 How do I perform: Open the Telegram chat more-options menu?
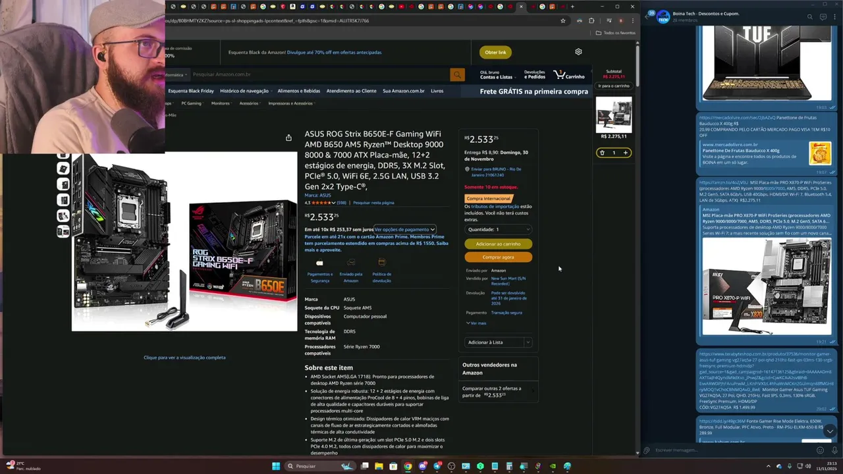(836, 16)
